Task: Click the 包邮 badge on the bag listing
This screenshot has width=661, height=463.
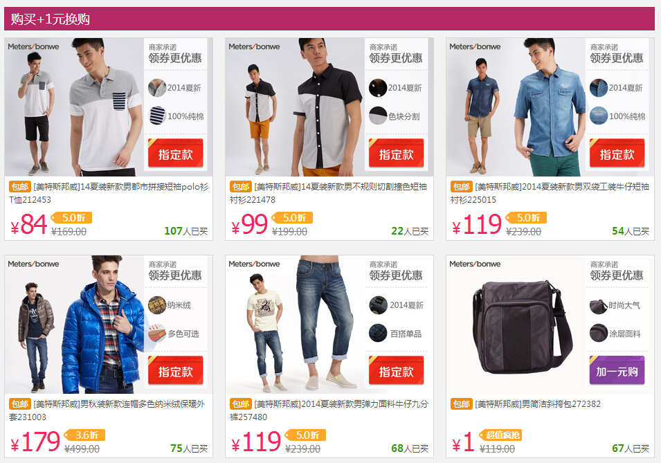Action: click(461, 404)
